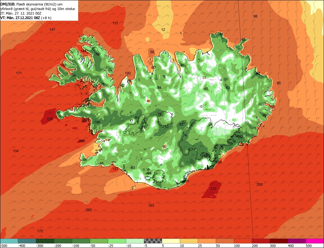Click the legend label -500
Screen dimensions: 324x248
tap(4, 246)
